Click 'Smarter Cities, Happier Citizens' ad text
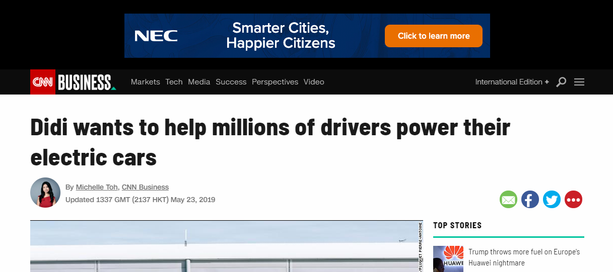613x272 pixels. (281, 35)
